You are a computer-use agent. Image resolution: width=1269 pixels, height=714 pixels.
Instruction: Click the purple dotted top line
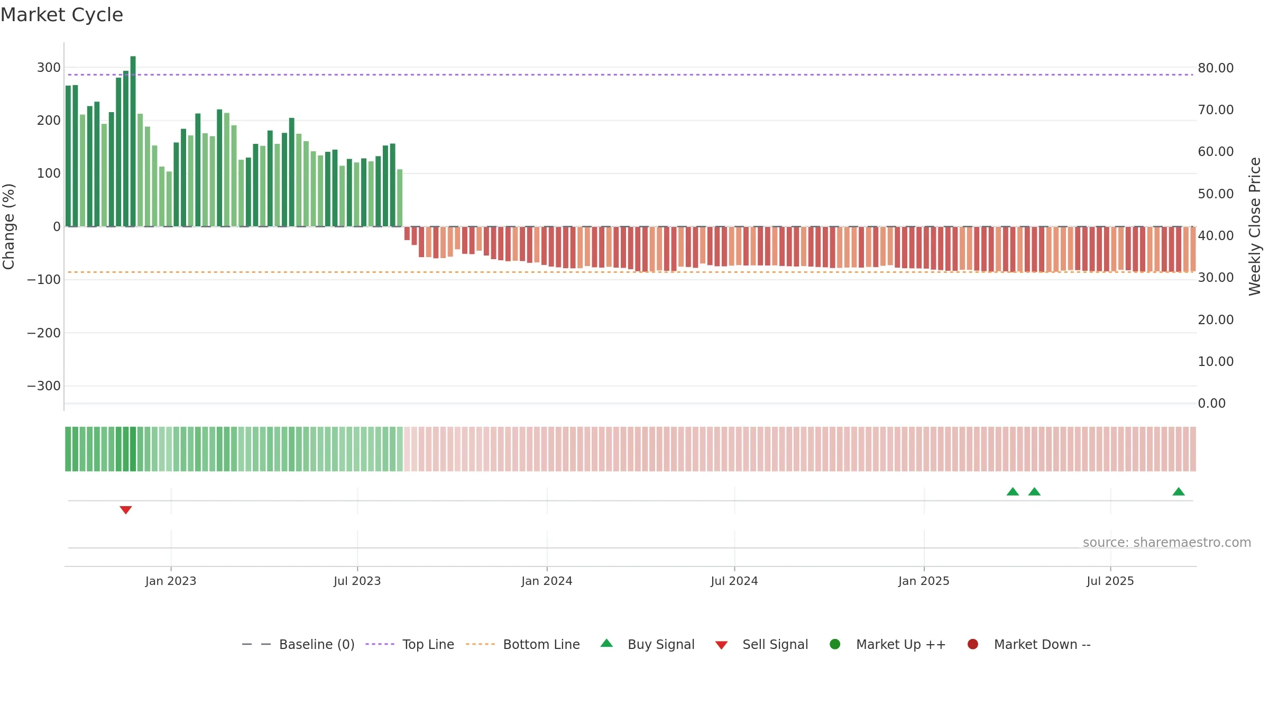click(630, 75)
